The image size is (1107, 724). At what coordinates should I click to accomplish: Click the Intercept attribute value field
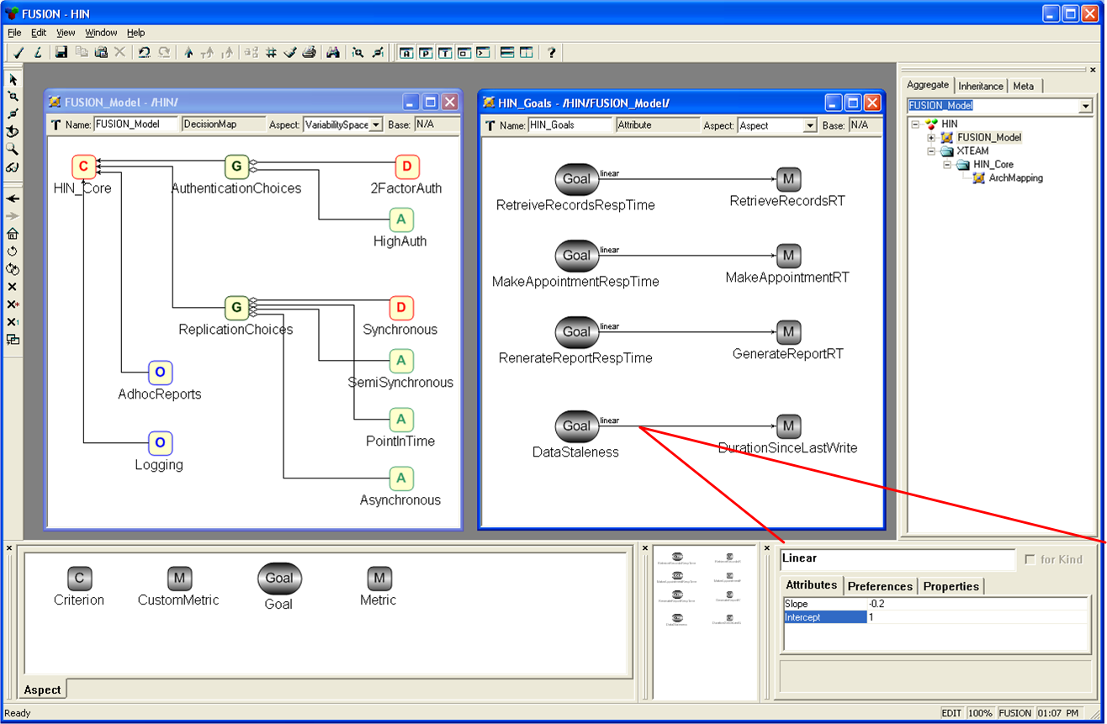click(976, 617)
